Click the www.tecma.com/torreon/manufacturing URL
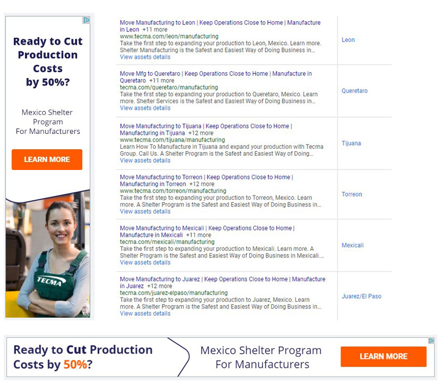Screen dimensions: 441x392 pyautogui.click(x=173, y=191)
